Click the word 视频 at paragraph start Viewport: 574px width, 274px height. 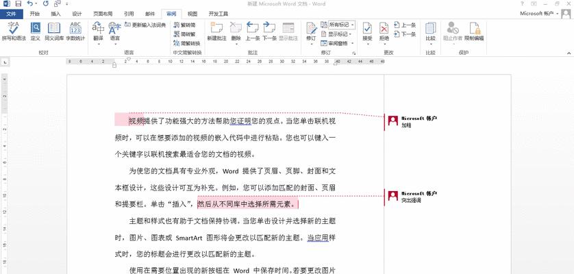136,121
